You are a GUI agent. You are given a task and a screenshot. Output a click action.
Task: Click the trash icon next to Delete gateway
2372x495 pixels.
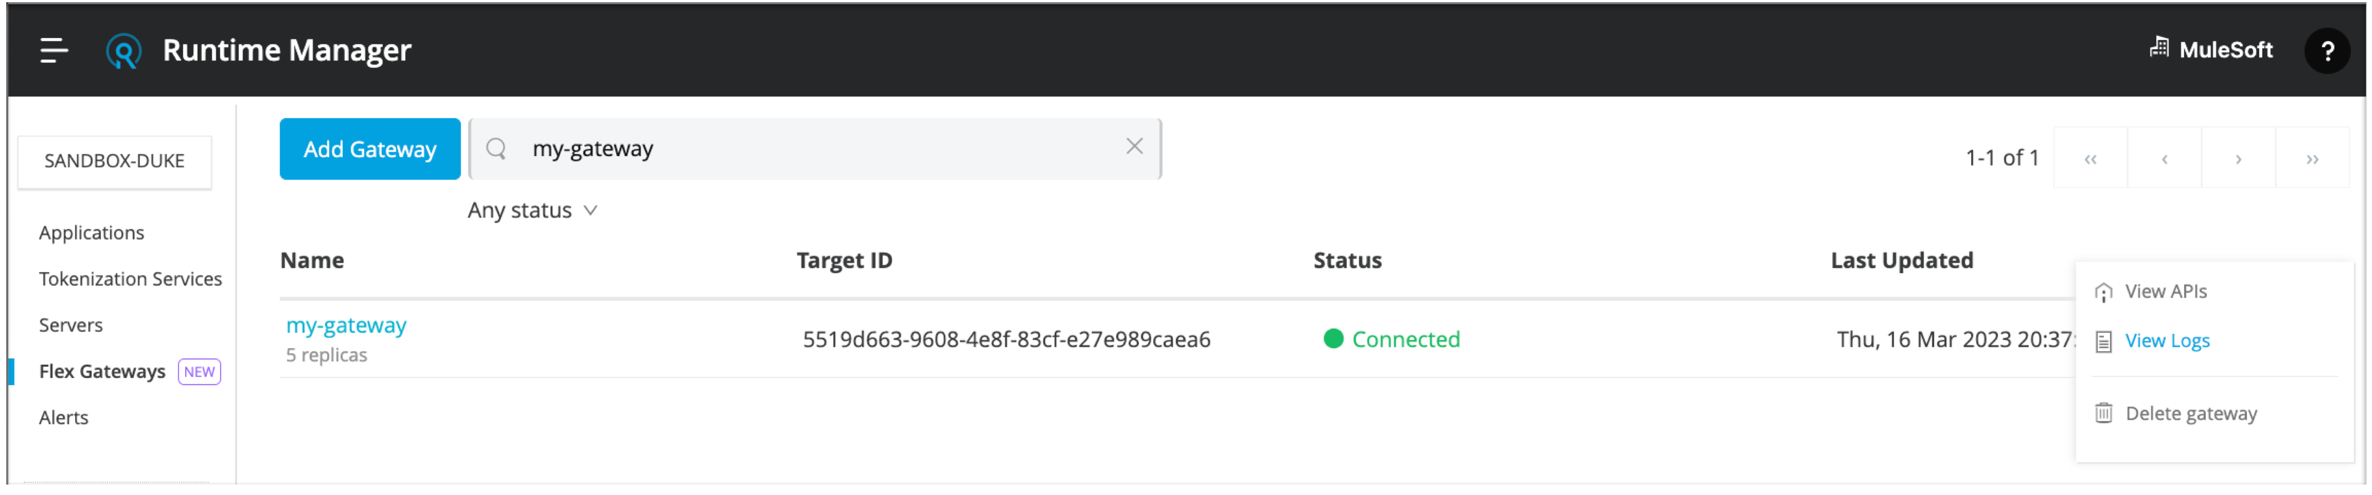(2104, 413)
